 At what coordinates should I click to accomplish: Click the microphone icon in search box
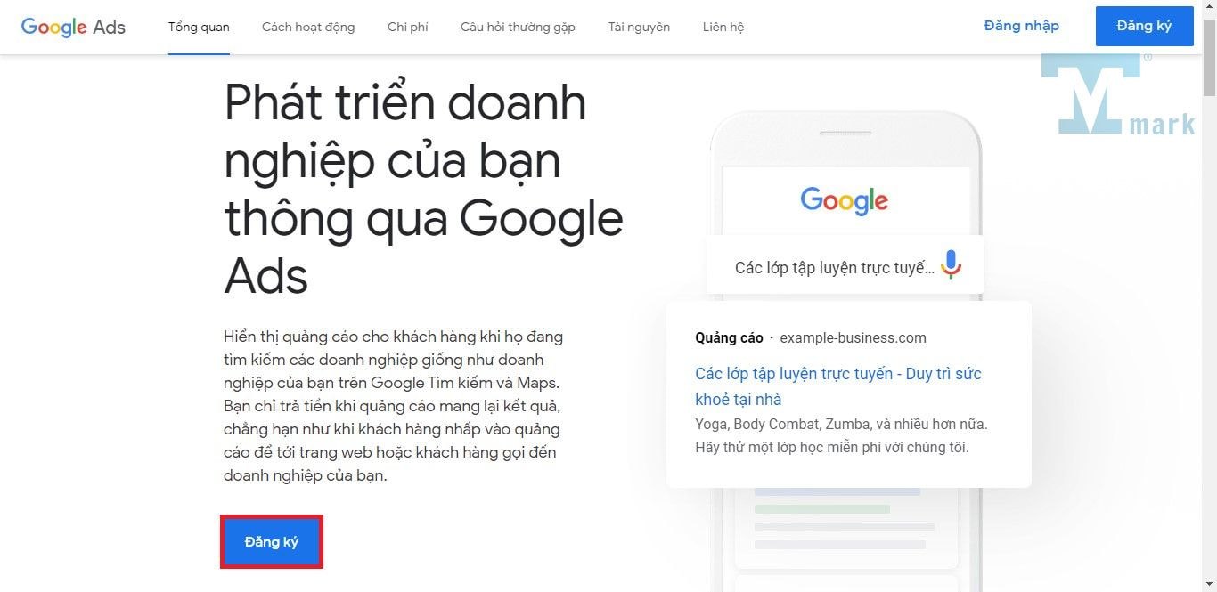(952, 264)
